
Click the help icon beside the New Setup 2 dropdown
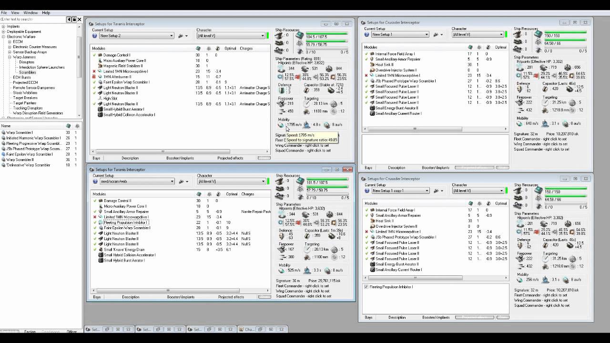95,36
